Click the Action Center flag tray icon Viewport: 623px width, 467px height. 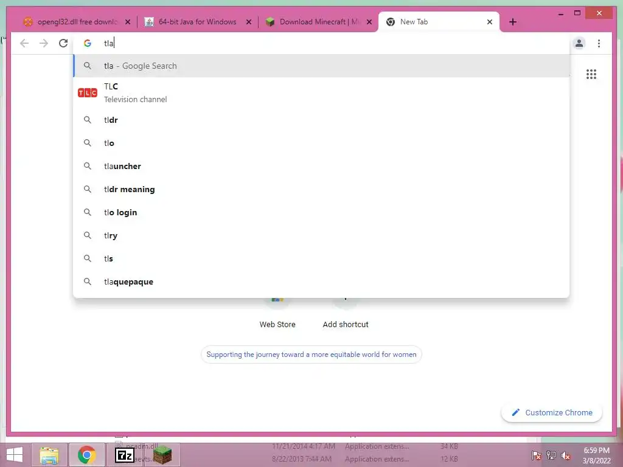[x=537, y=455]
